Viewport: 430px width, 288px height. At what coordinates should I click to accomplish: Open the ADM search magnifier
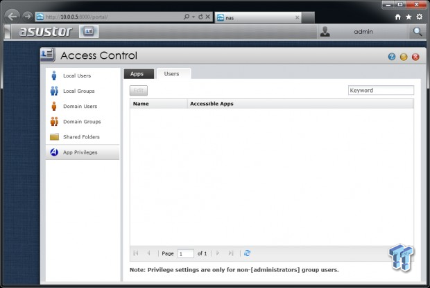pyautogui.click(x=418, y=32)
